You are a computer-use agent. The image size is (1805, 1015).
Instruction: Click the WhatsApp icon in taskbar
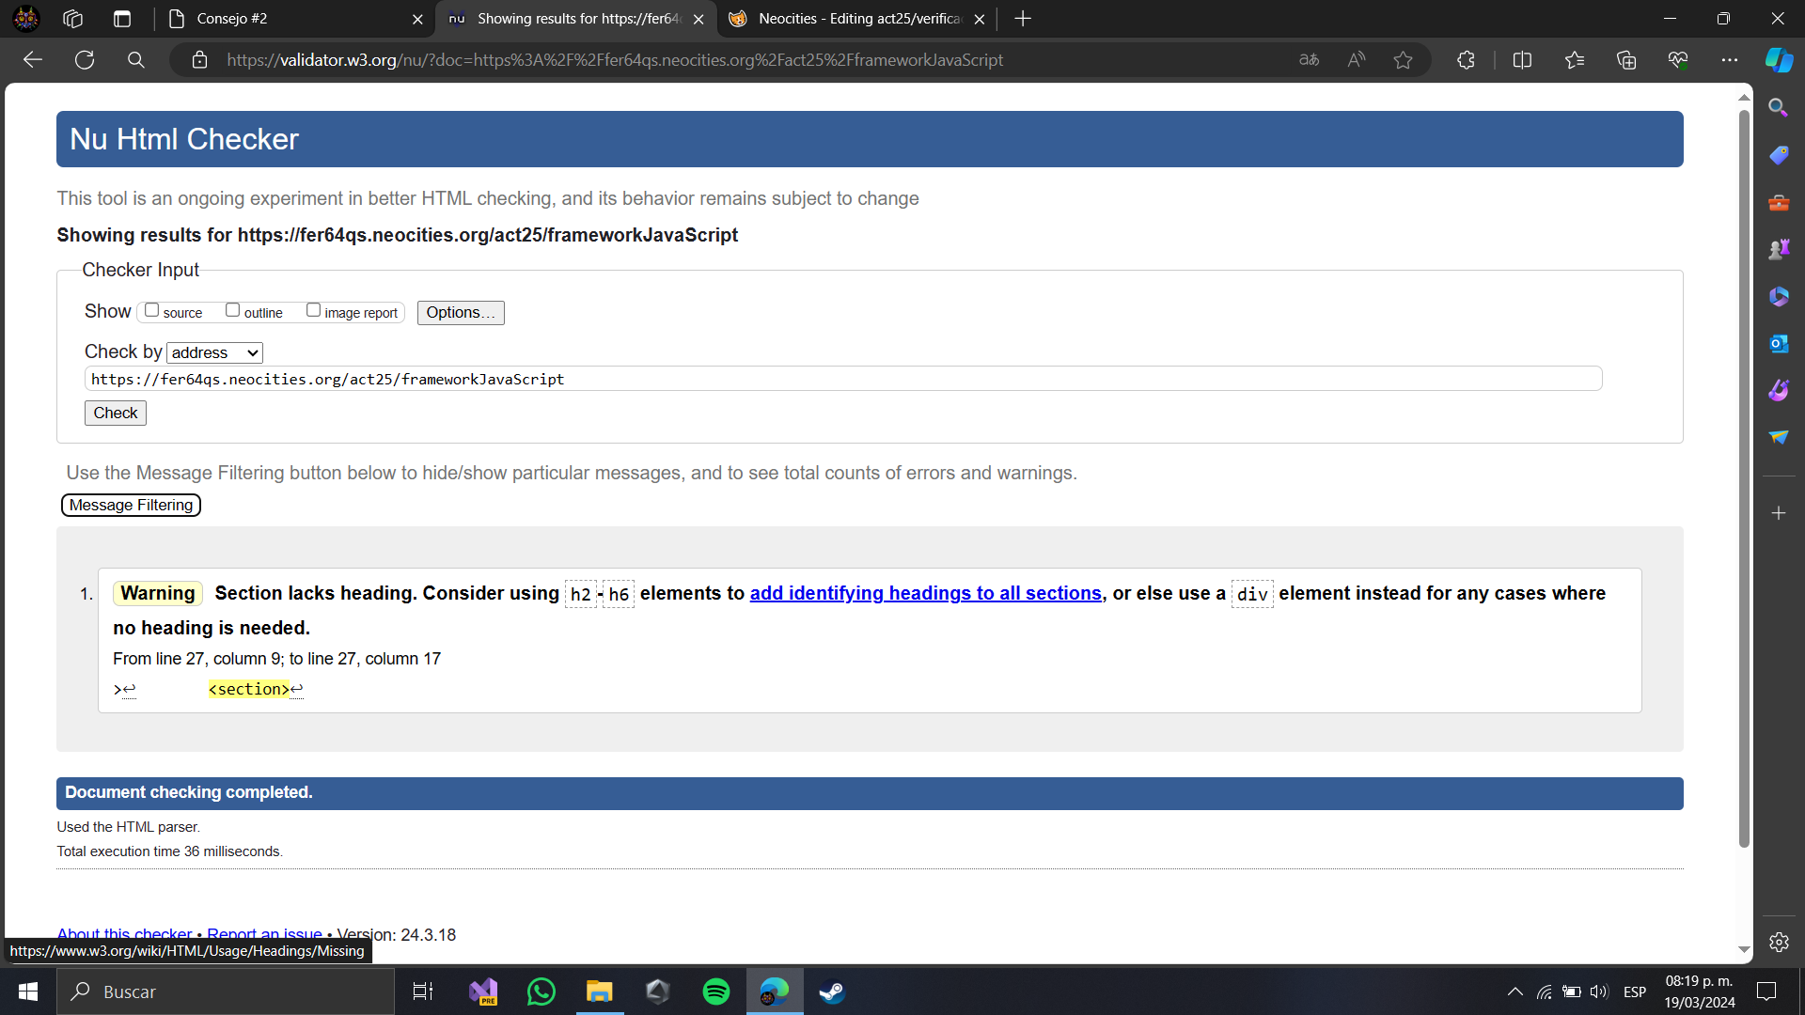coord(541,992)
